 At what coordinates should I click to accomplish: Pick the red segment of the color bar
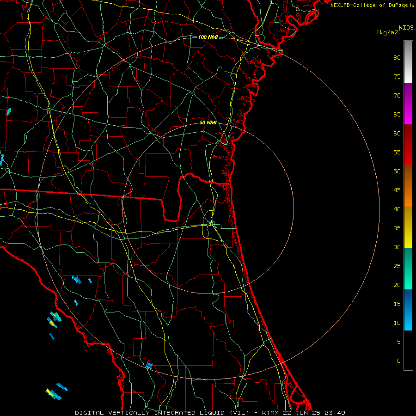tap(408, 145)
